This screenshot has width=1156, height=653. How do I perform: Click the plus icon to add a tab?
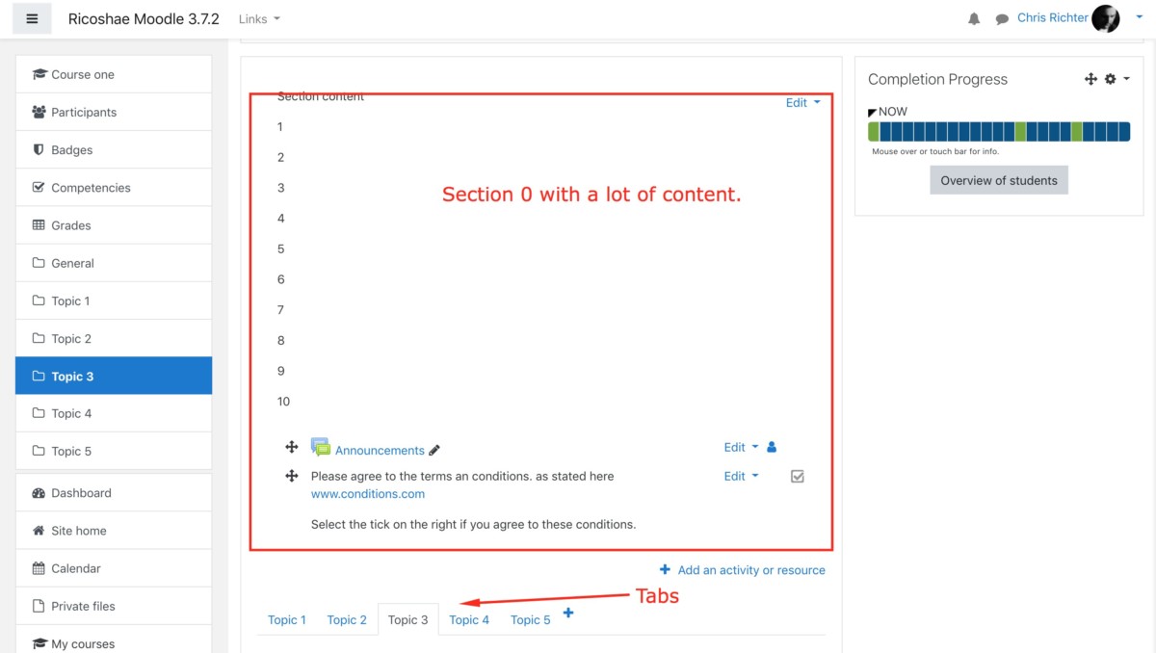(x=568, y=613)
